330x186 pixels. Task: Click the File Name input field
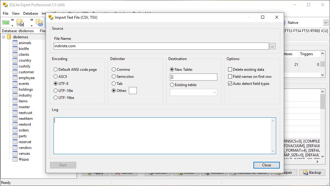tap(161, 46)
